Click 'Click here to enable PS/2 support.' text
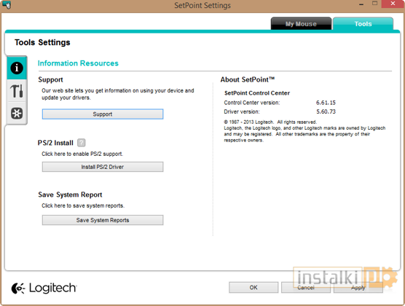The height and width of the screenshot is (306, 405). 82,154
